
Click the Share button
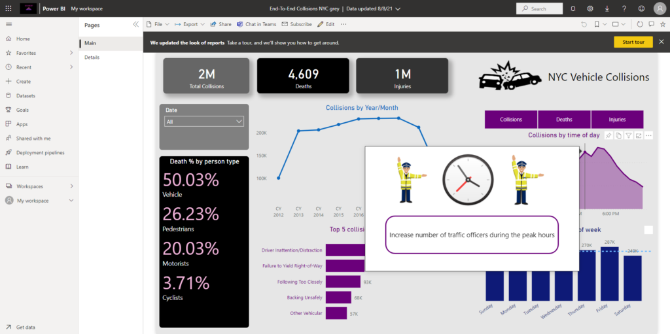[x=220, y=24]
